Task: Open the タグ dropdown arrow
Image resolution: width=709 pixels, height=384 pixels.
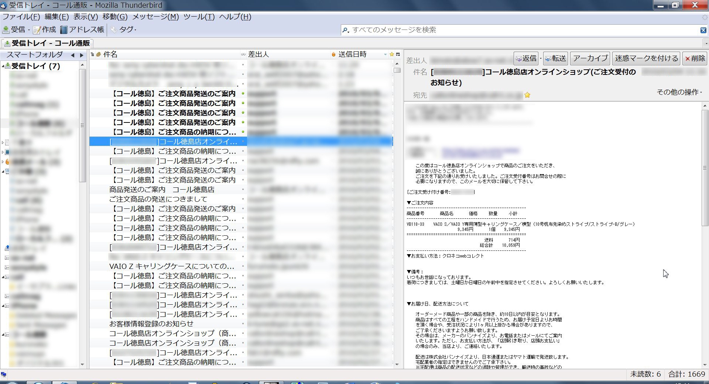Action: [x=136, y=30]
